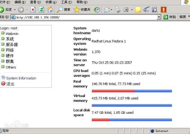Click the red download arrow icon
Screen dimensions: 190x134
coord(163,10)
